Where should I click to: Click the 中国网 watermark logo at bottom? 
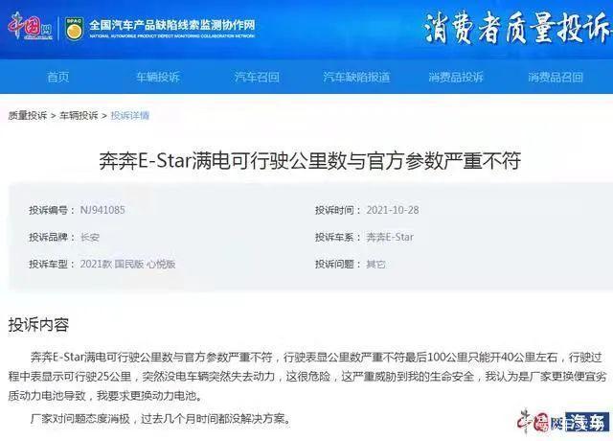point(540,422)
